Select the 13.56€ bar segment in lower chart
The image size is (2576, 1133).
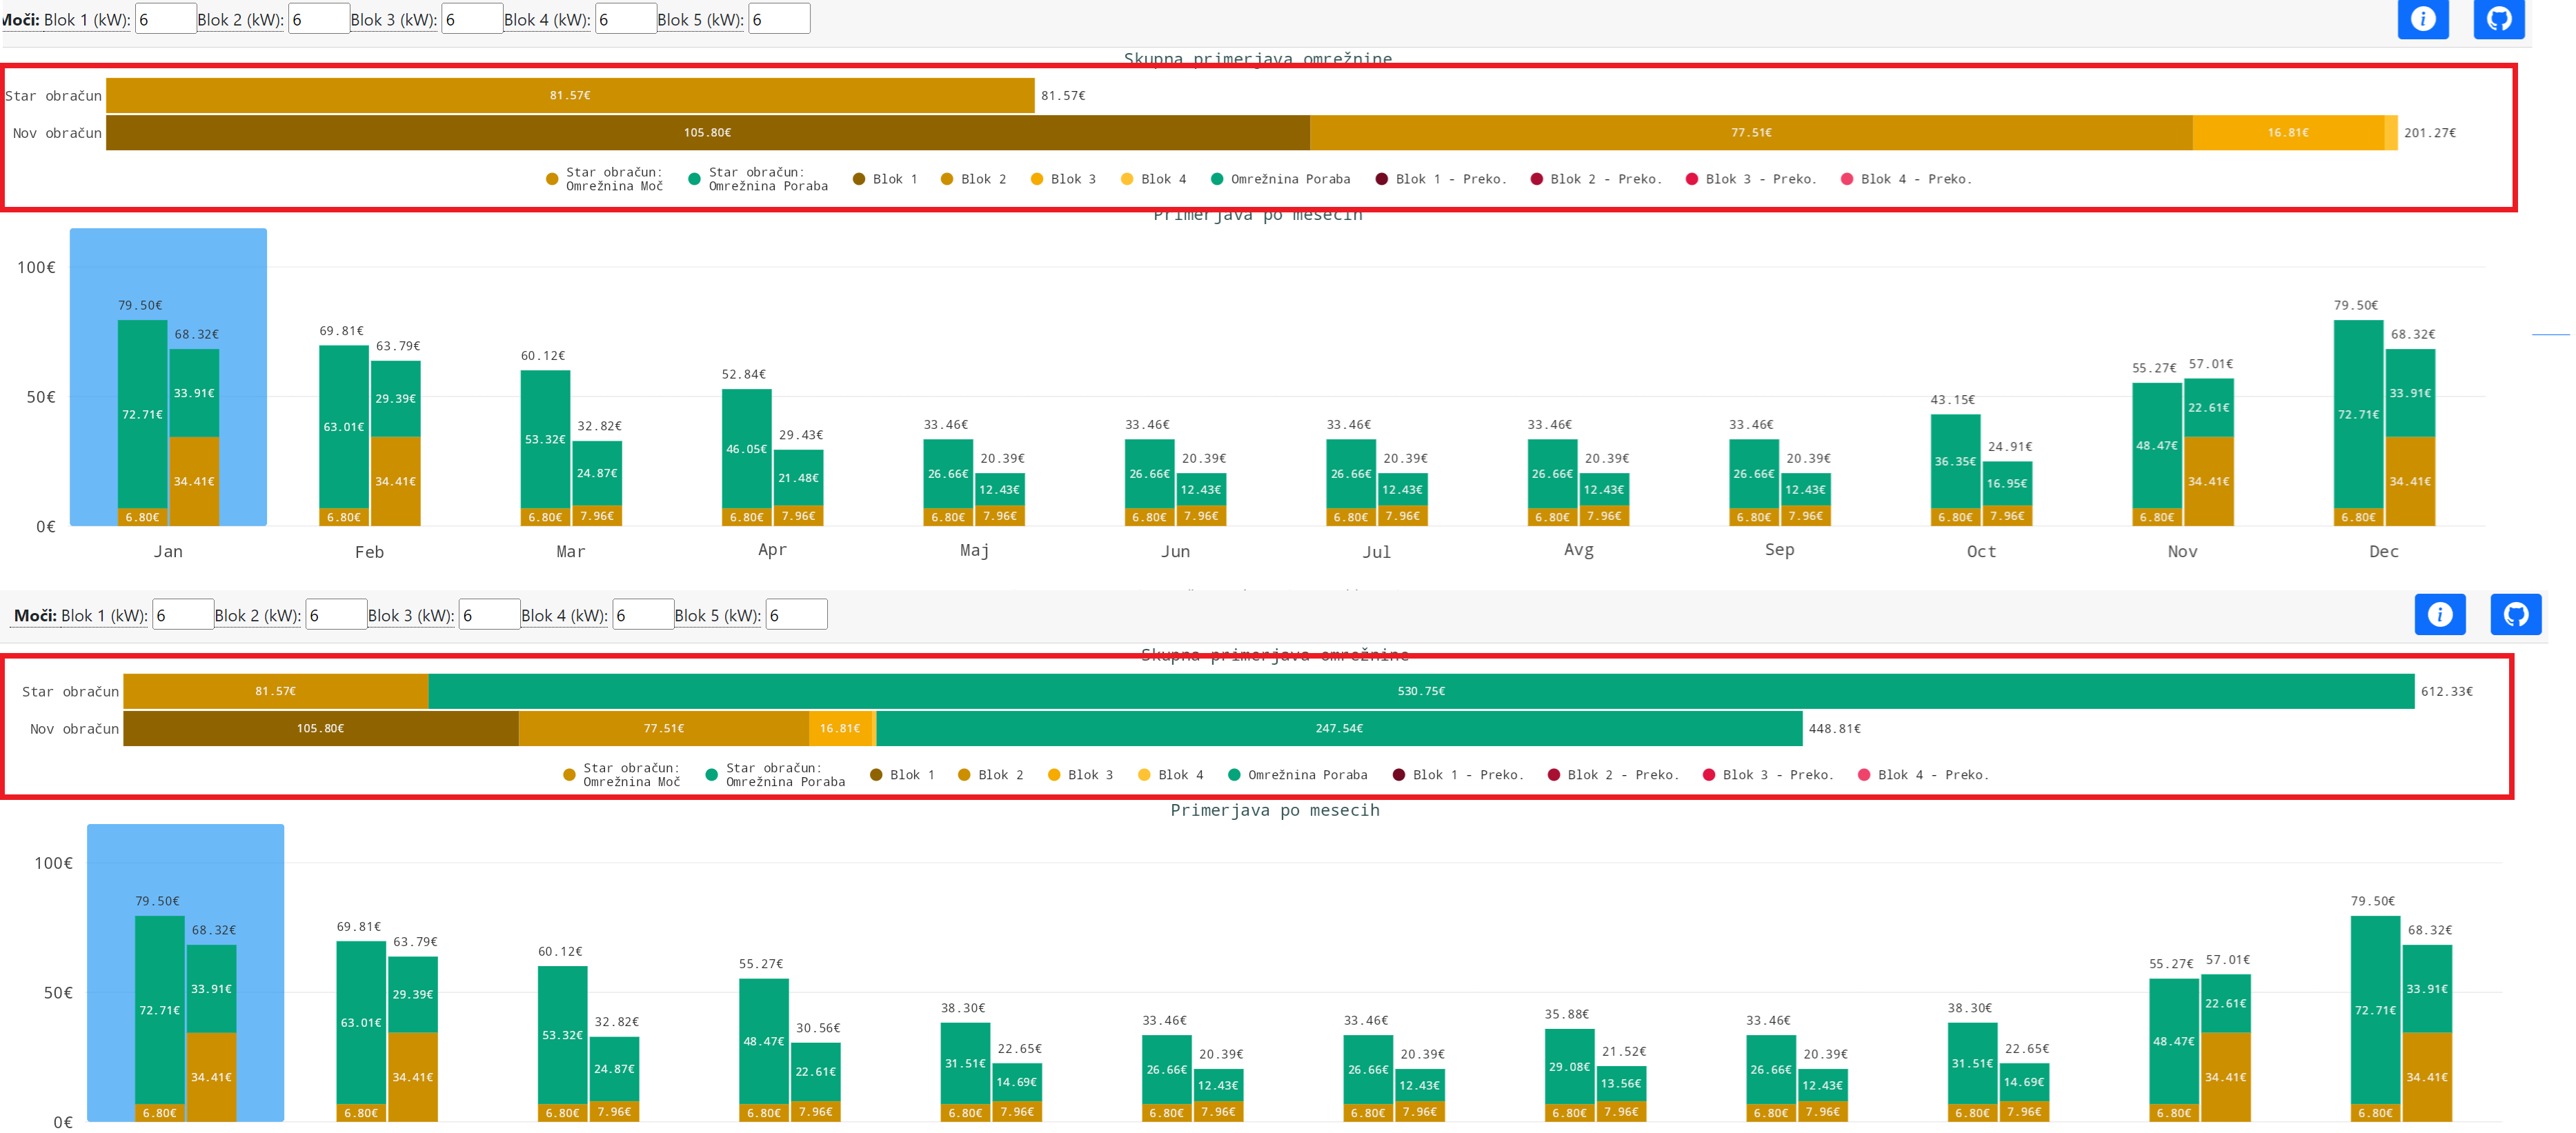coord(1621,1084)
